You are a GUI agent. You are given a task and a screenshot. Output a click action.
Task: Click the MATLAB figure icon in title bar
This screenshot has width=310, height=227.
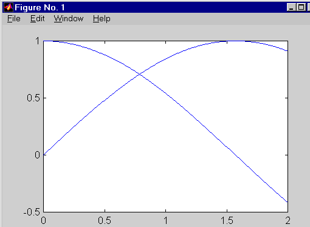pos(9,7)
